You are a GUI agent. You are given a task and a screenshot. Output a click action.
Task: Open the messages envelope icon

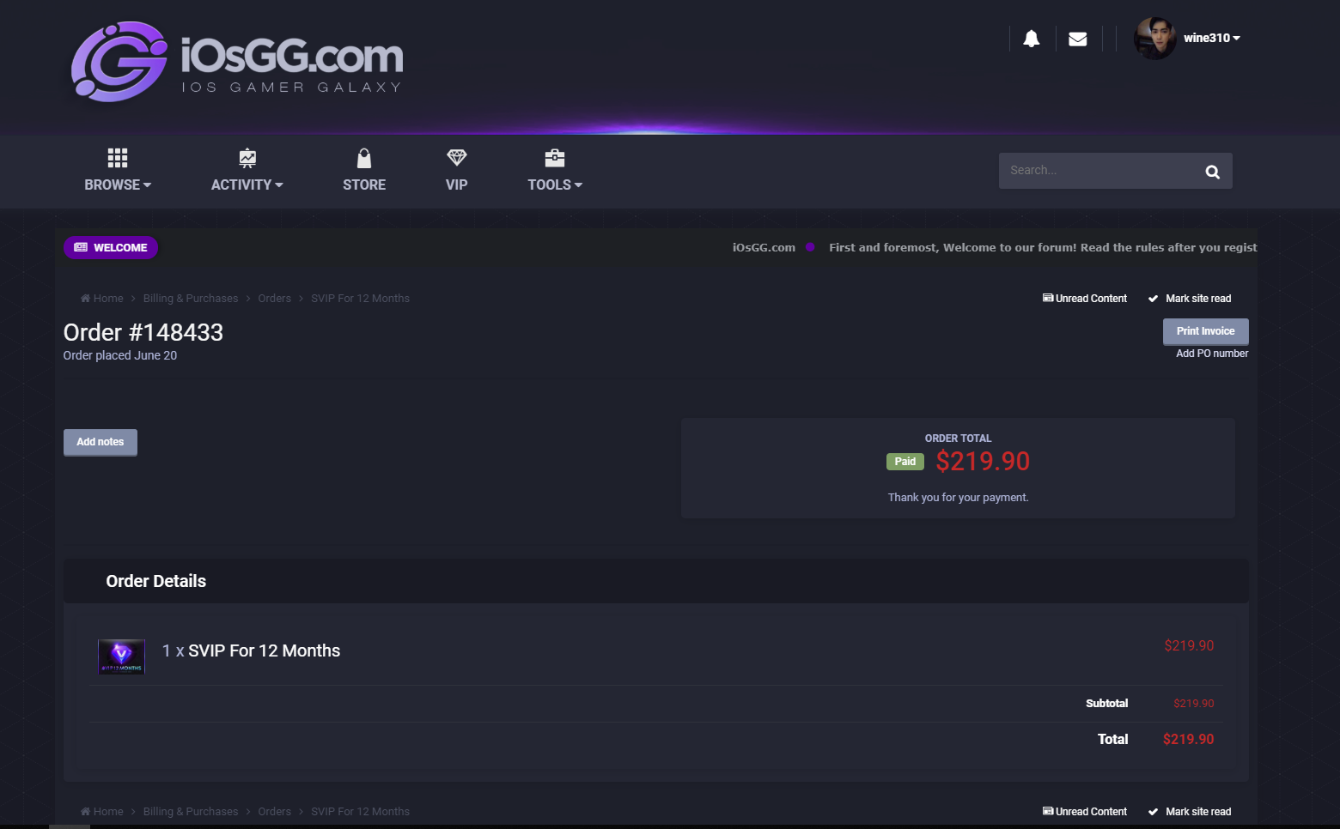1078,39
